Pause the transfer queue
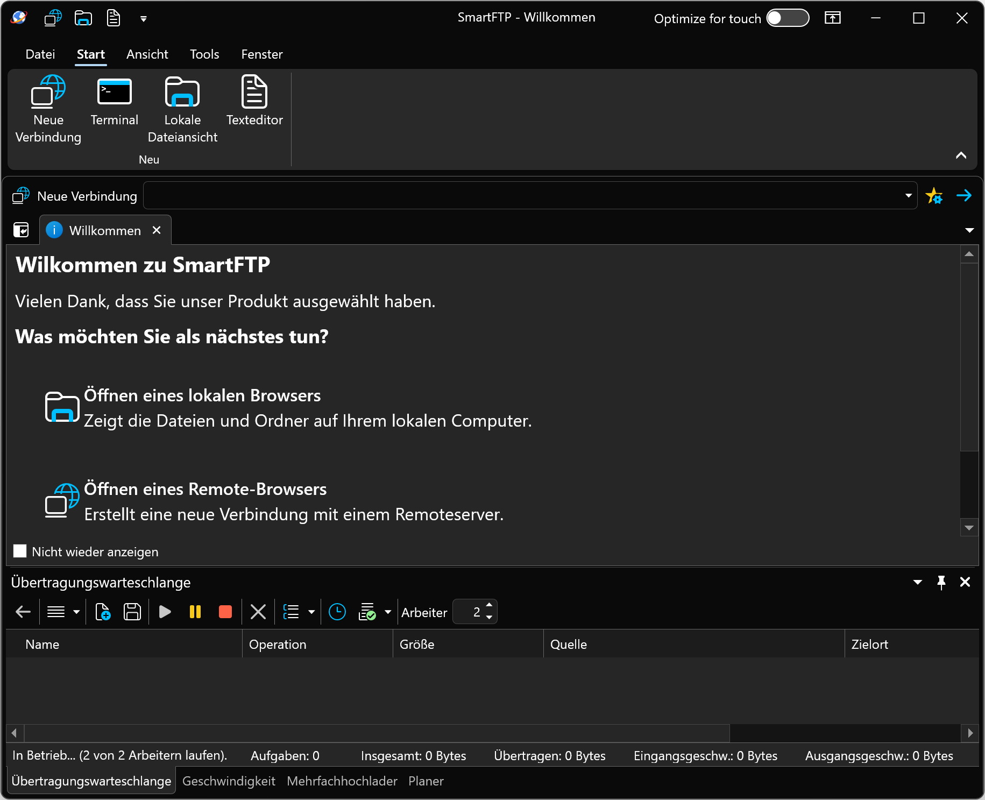Image resolution: width=985 pixels, height=800 pixels. pos(195,612)
